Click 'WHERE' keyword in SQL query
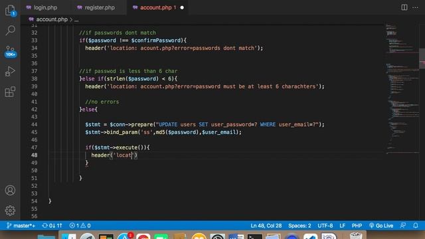425x239 pixels. (268, 125)
